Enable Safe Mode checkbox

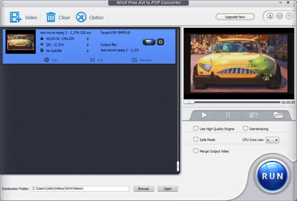point(196,139)
